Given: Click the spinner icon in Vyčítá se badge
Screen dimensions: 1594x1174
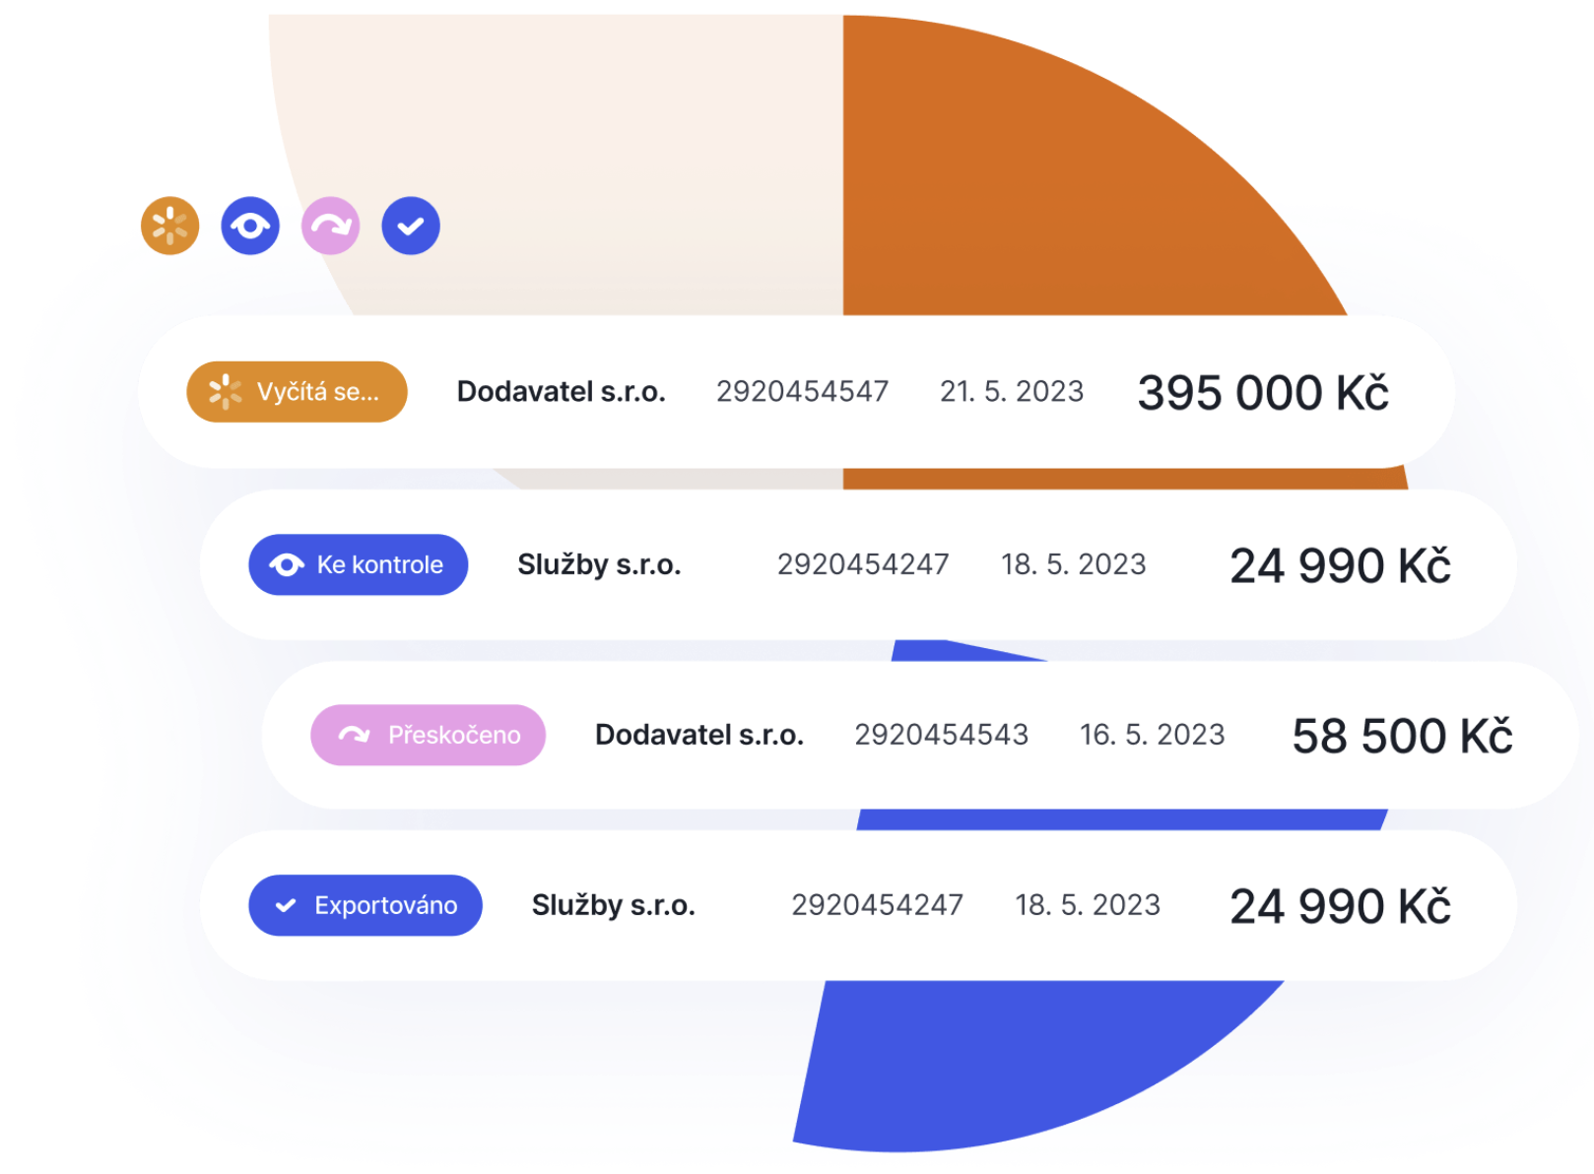Looking at the screenshot, I should (226, 392).
